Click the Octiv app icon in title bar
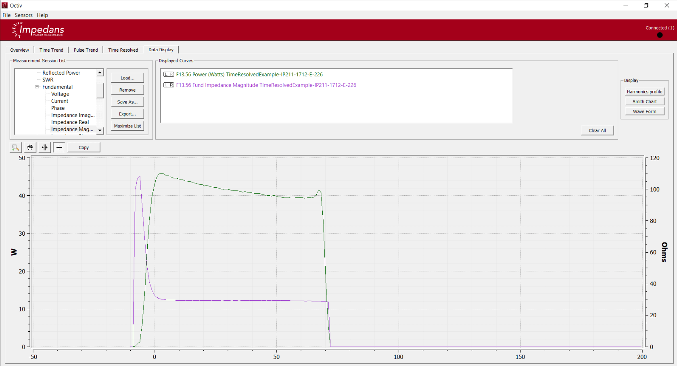Image resolution: width=677 pixels, height=366 pixels. (5, 5)
